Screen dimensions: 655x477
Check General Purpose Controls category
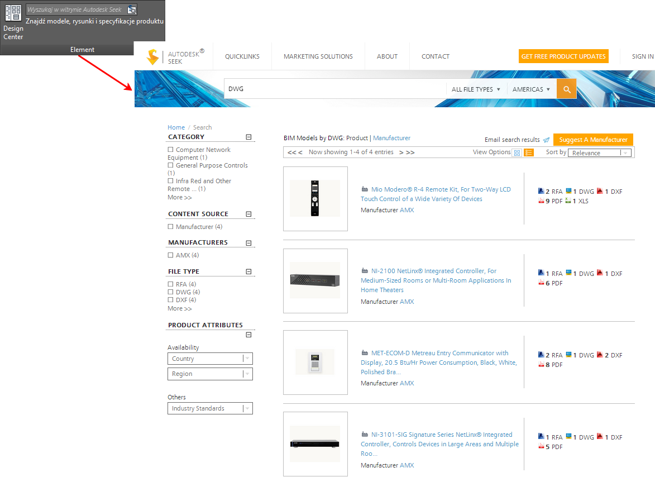click(x=170, y=165)
